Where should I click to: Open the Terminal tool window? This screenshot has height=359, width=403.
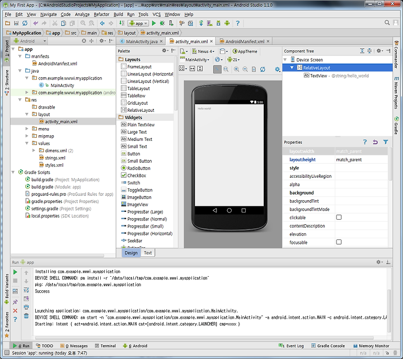[x=105, y=346]
